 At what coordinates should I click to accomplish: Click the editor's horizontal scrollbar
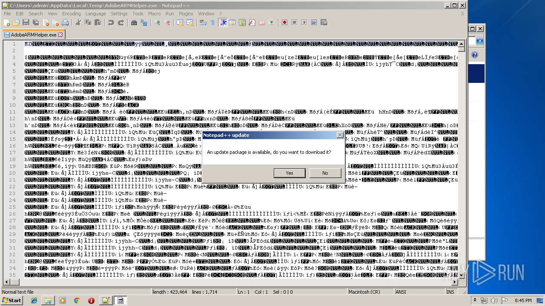[x=230, y=281]
